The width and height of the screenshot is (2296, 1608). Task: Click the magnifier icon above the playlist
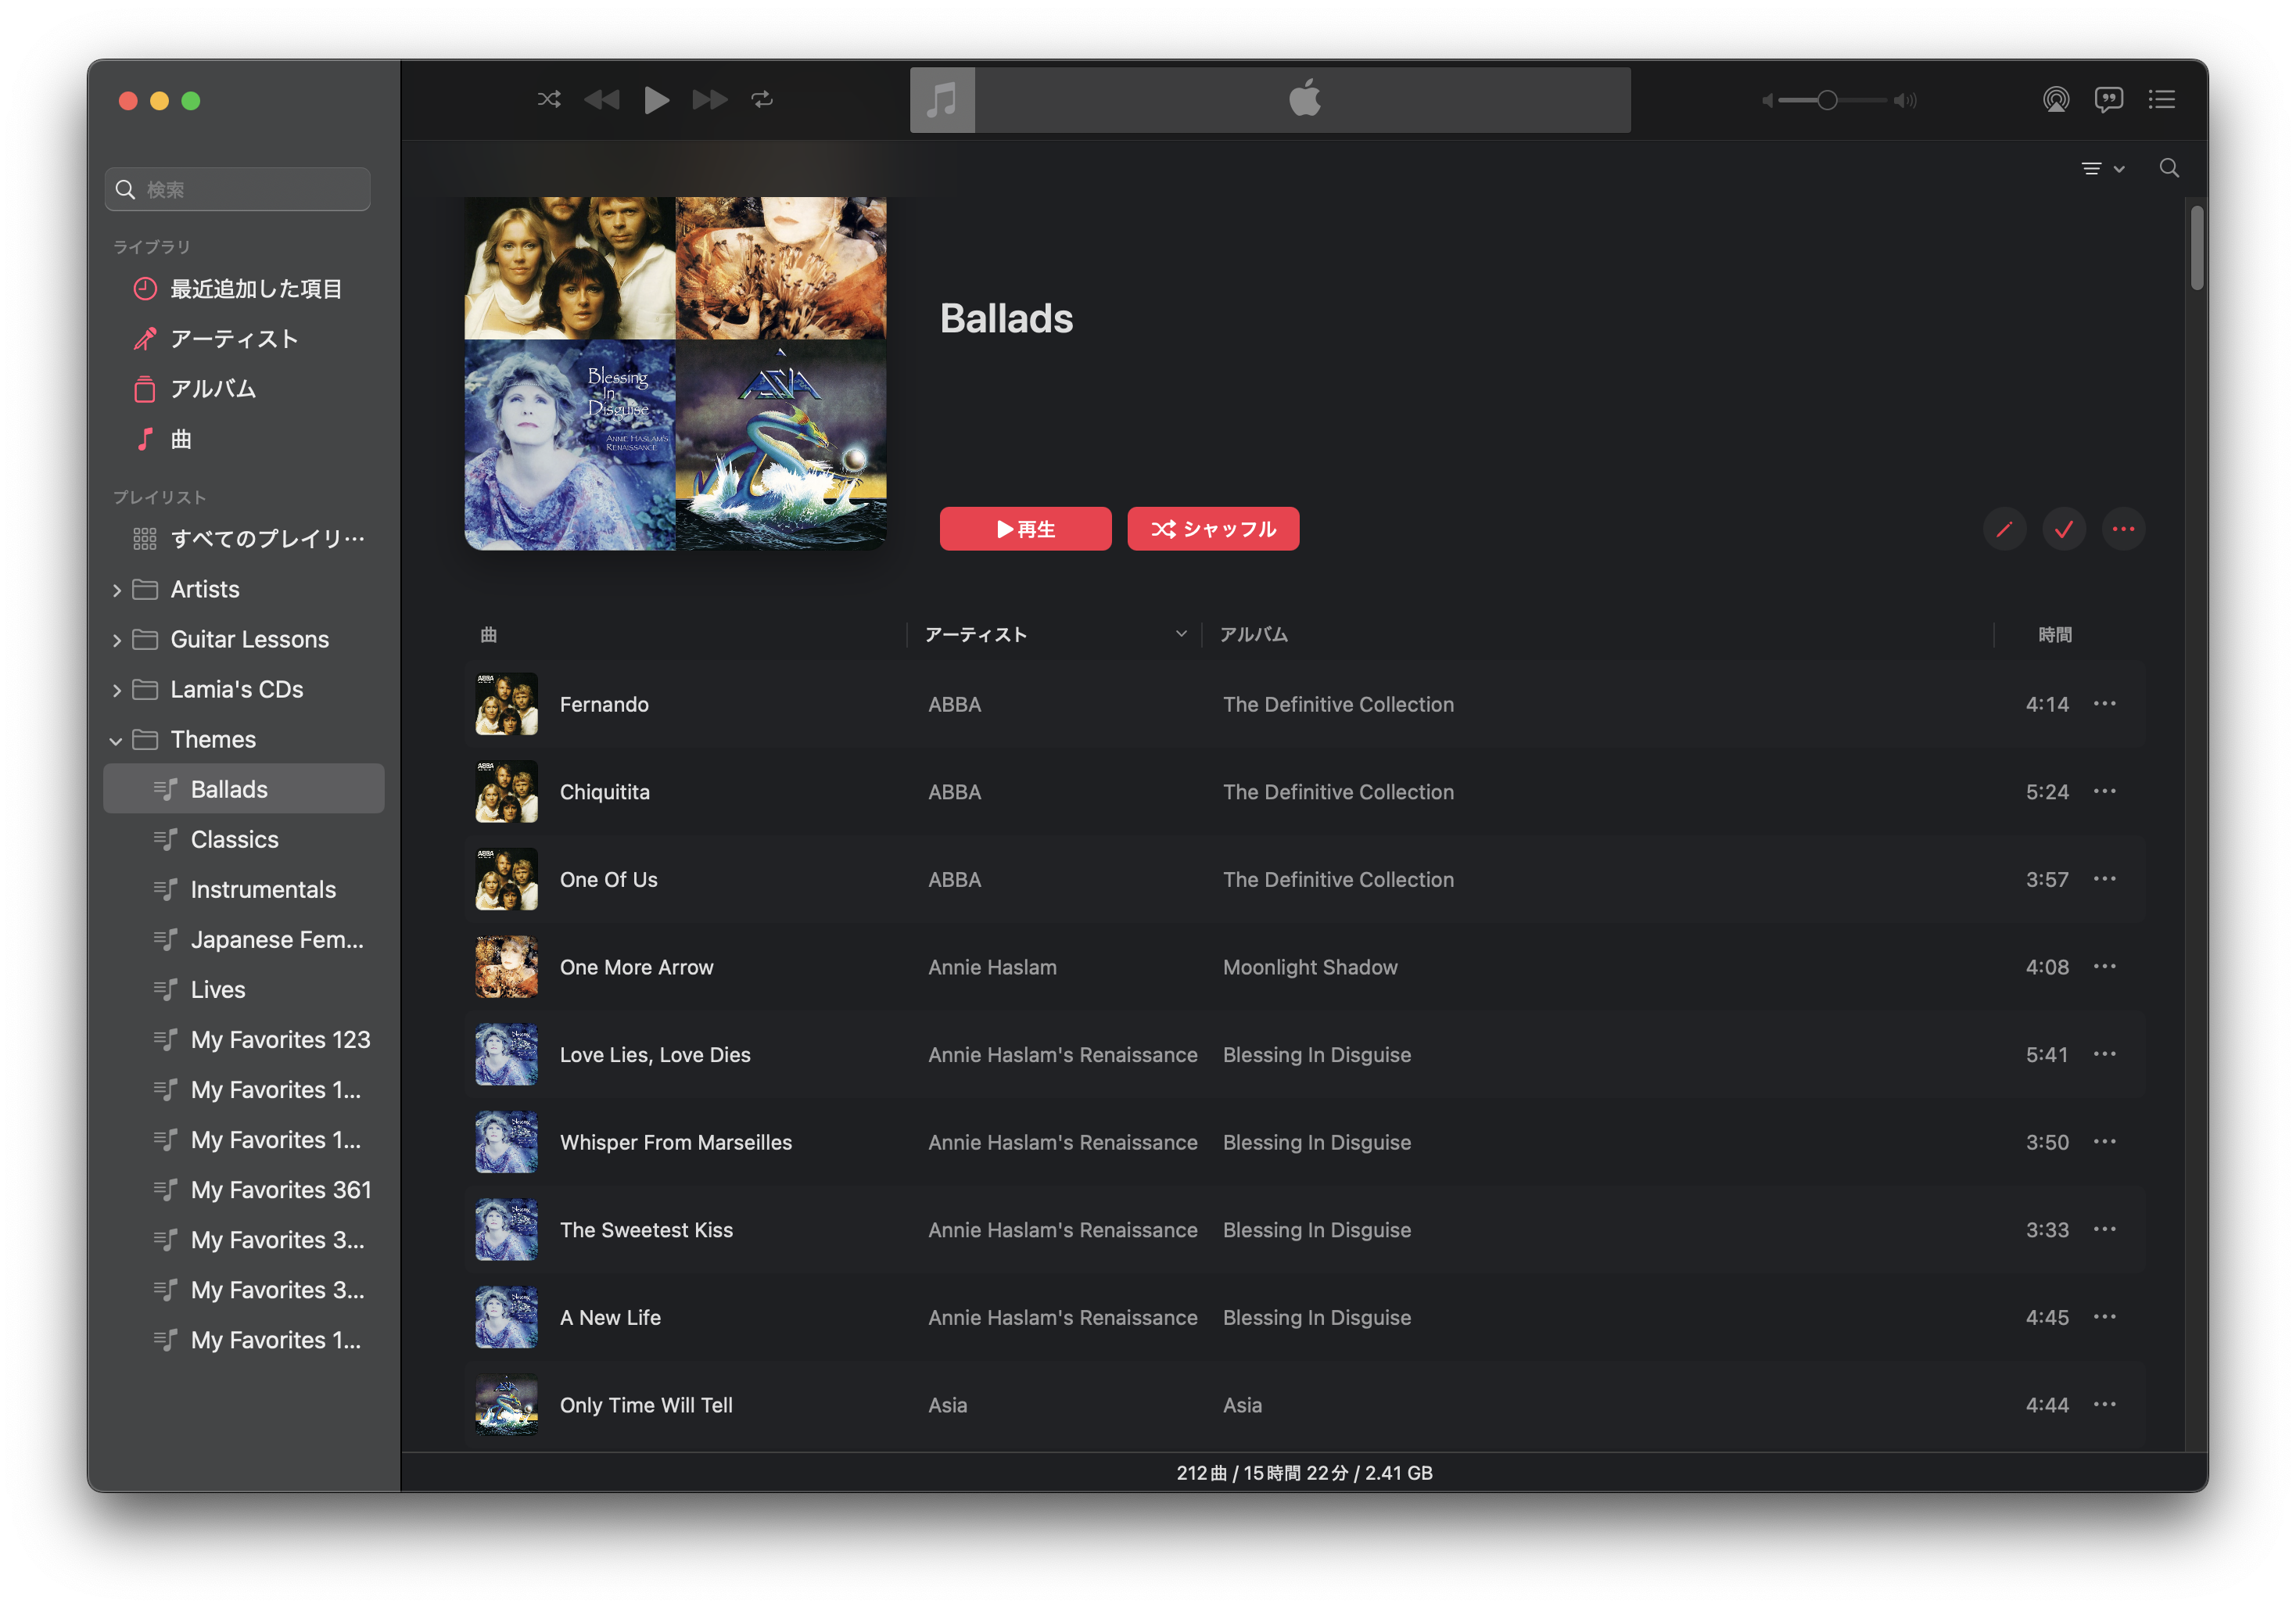(x=2168, y=168)
